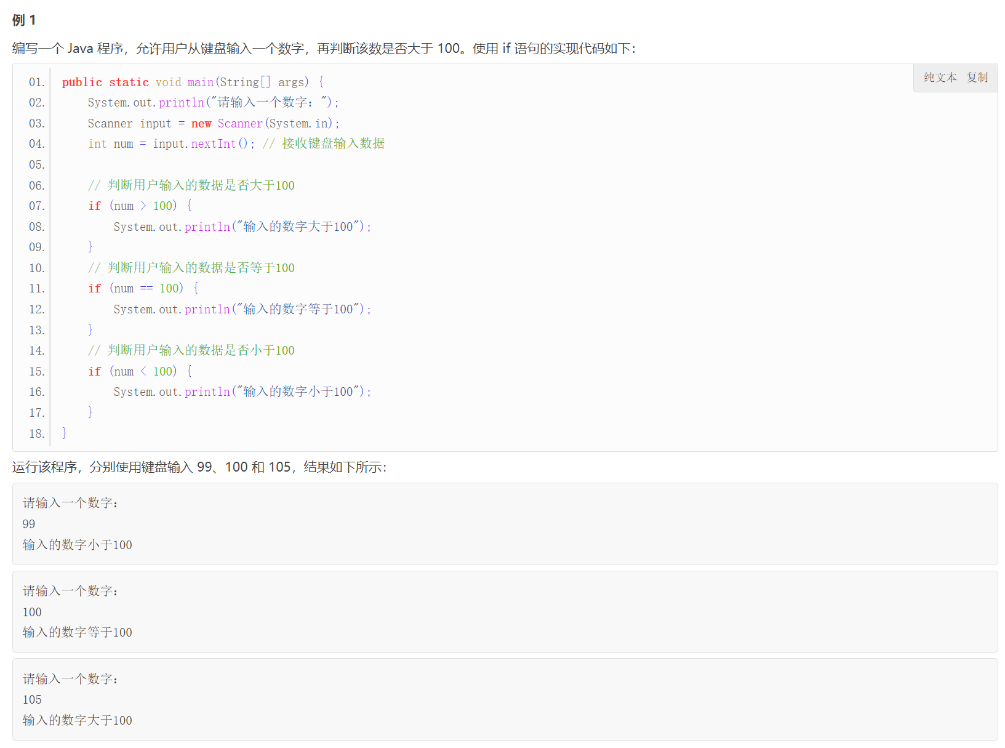Viewport: 1005px width, 748px height.
Task: Click 请输入一个数字 prompt above 105
Action: click(70, 679)
